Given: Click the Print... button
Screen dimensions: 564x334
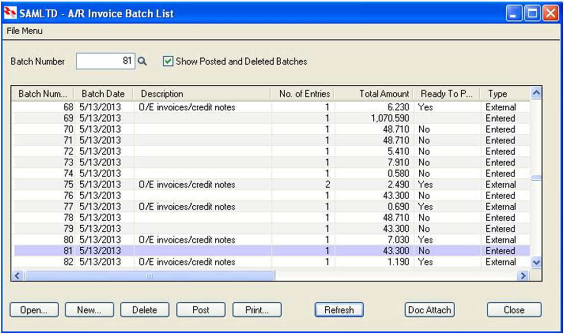Looking at the screenshot, I should [257, 310].
